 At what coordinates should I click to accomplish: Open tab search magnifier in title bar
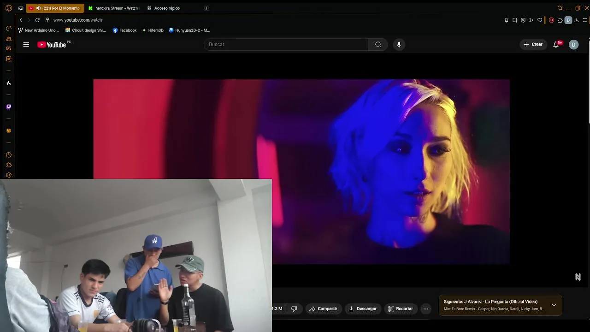(x=560, y=8)
